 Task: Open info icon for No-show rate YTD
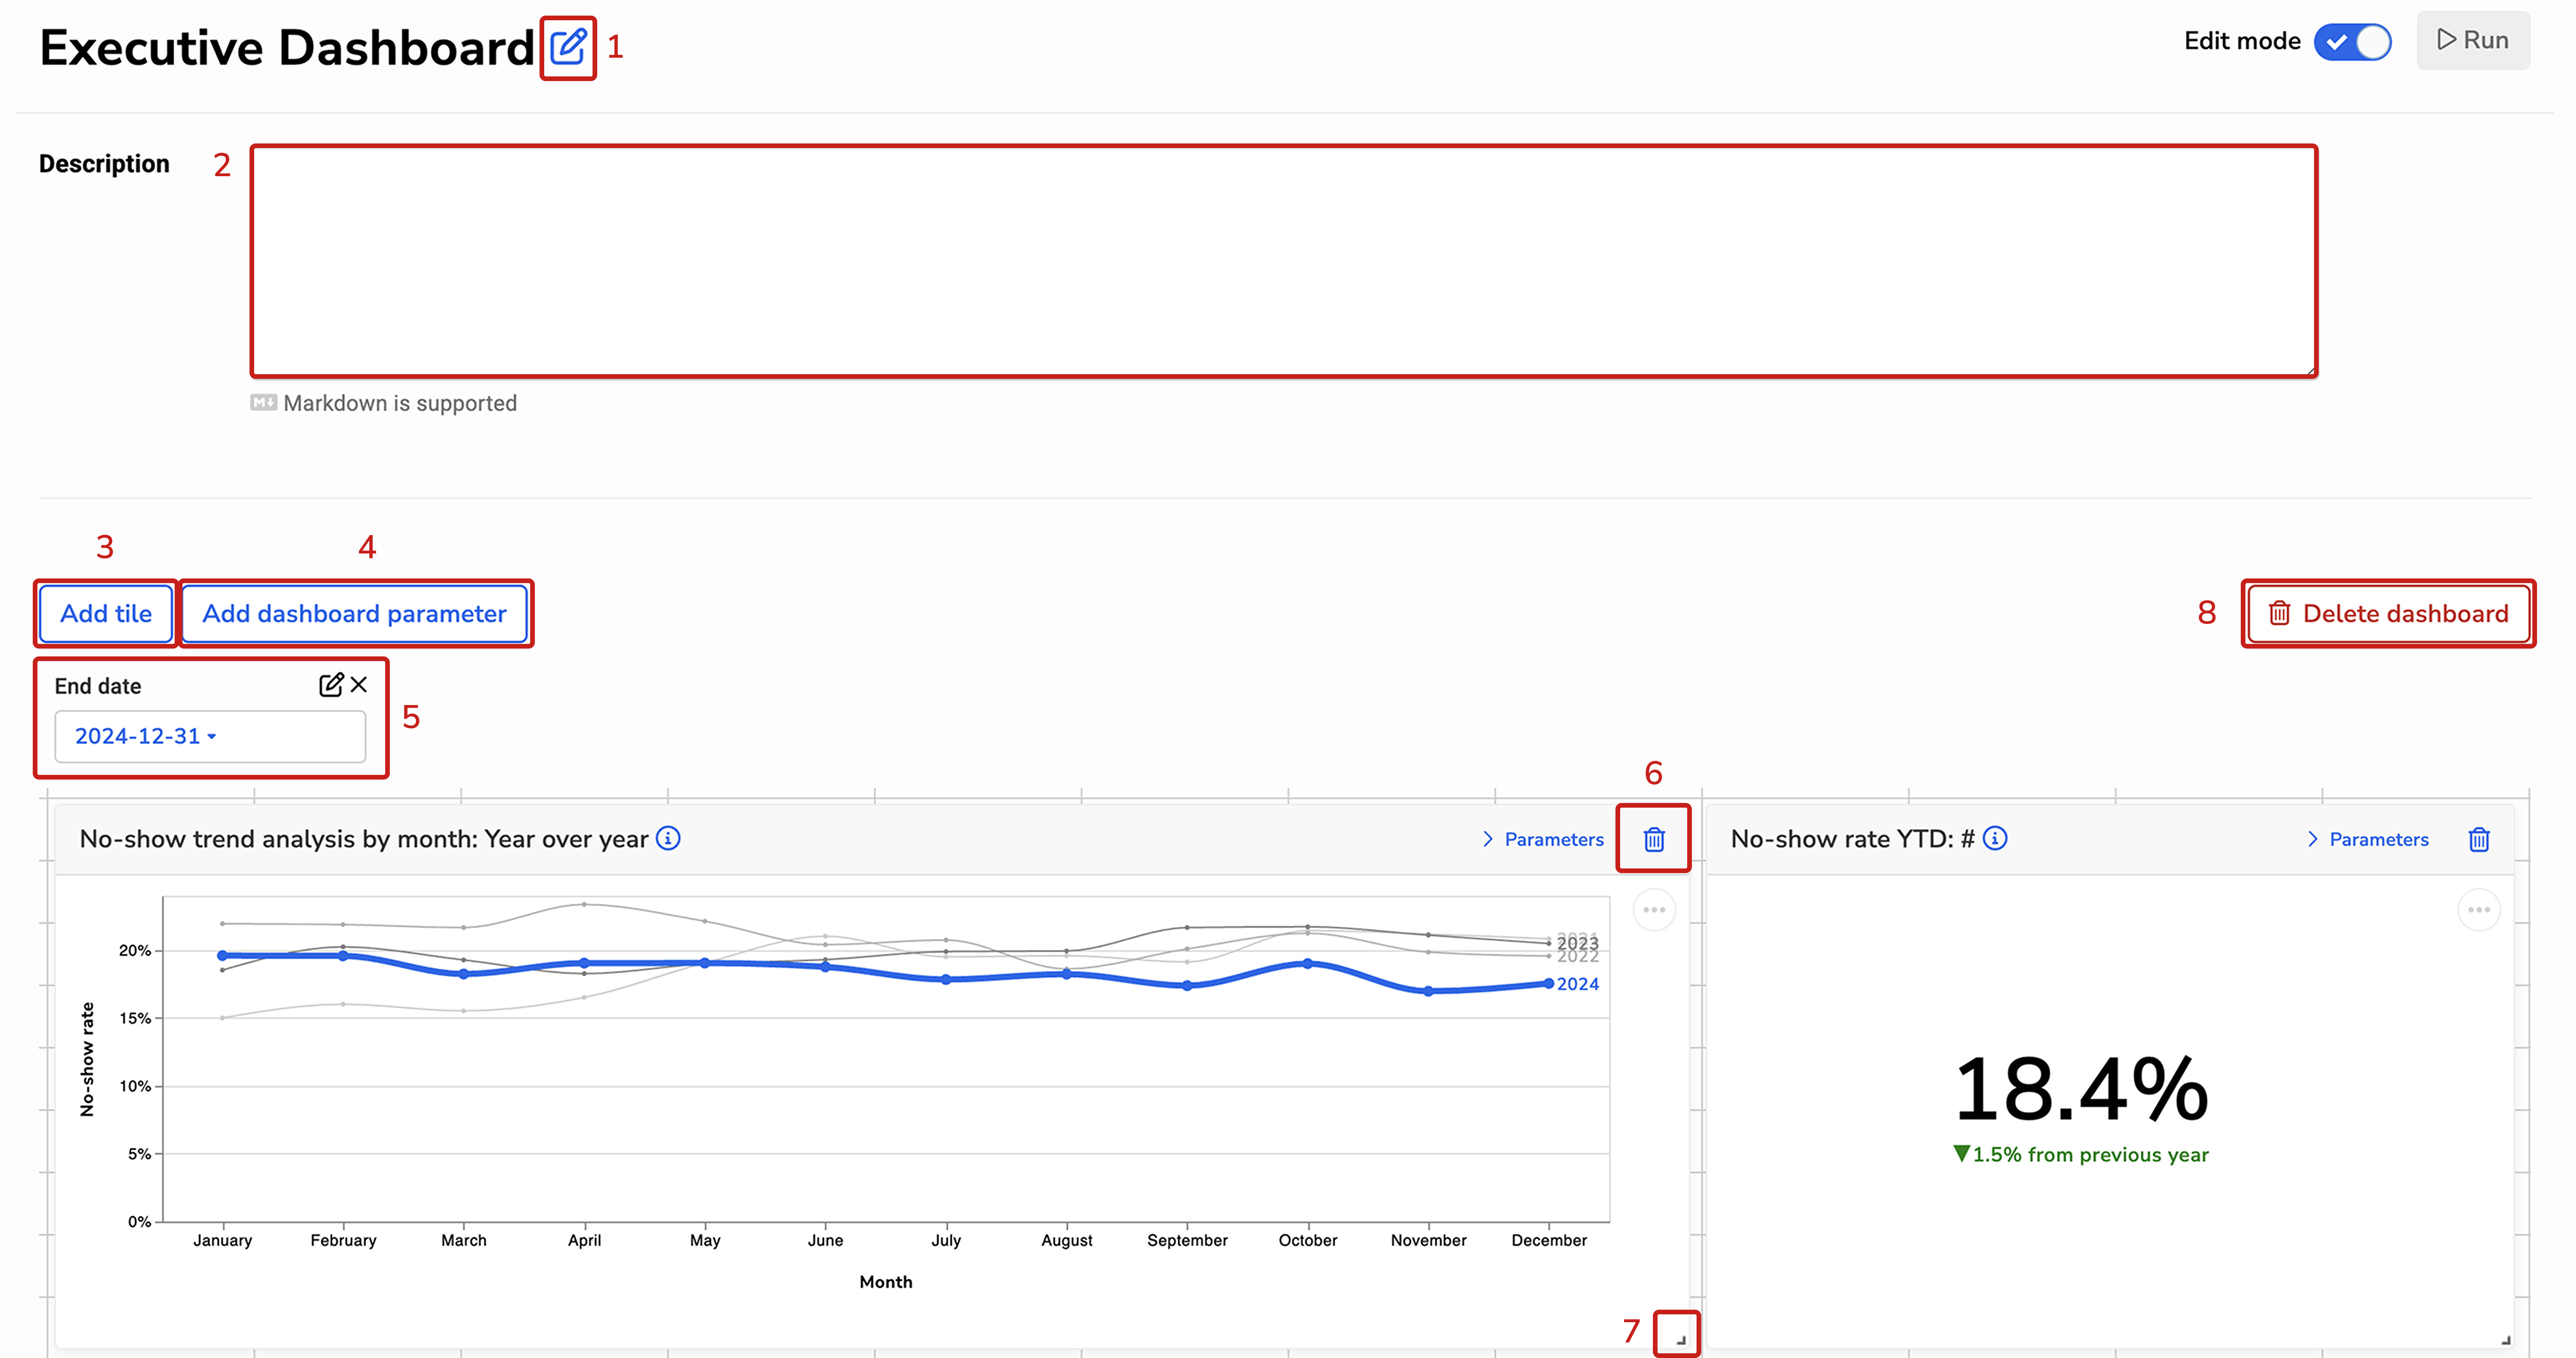click(x=1995, y=838)
